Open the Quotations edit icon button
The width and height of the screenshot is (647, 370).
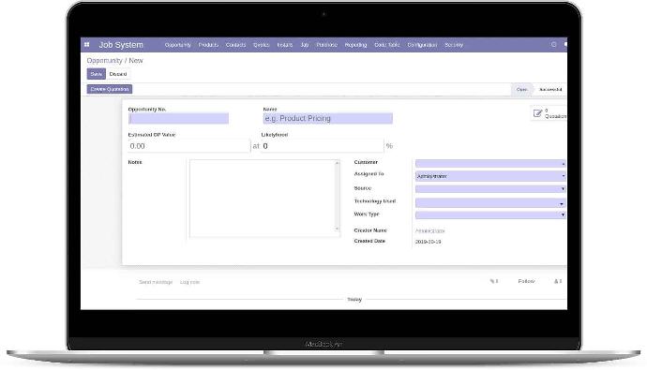coord(549,113)
